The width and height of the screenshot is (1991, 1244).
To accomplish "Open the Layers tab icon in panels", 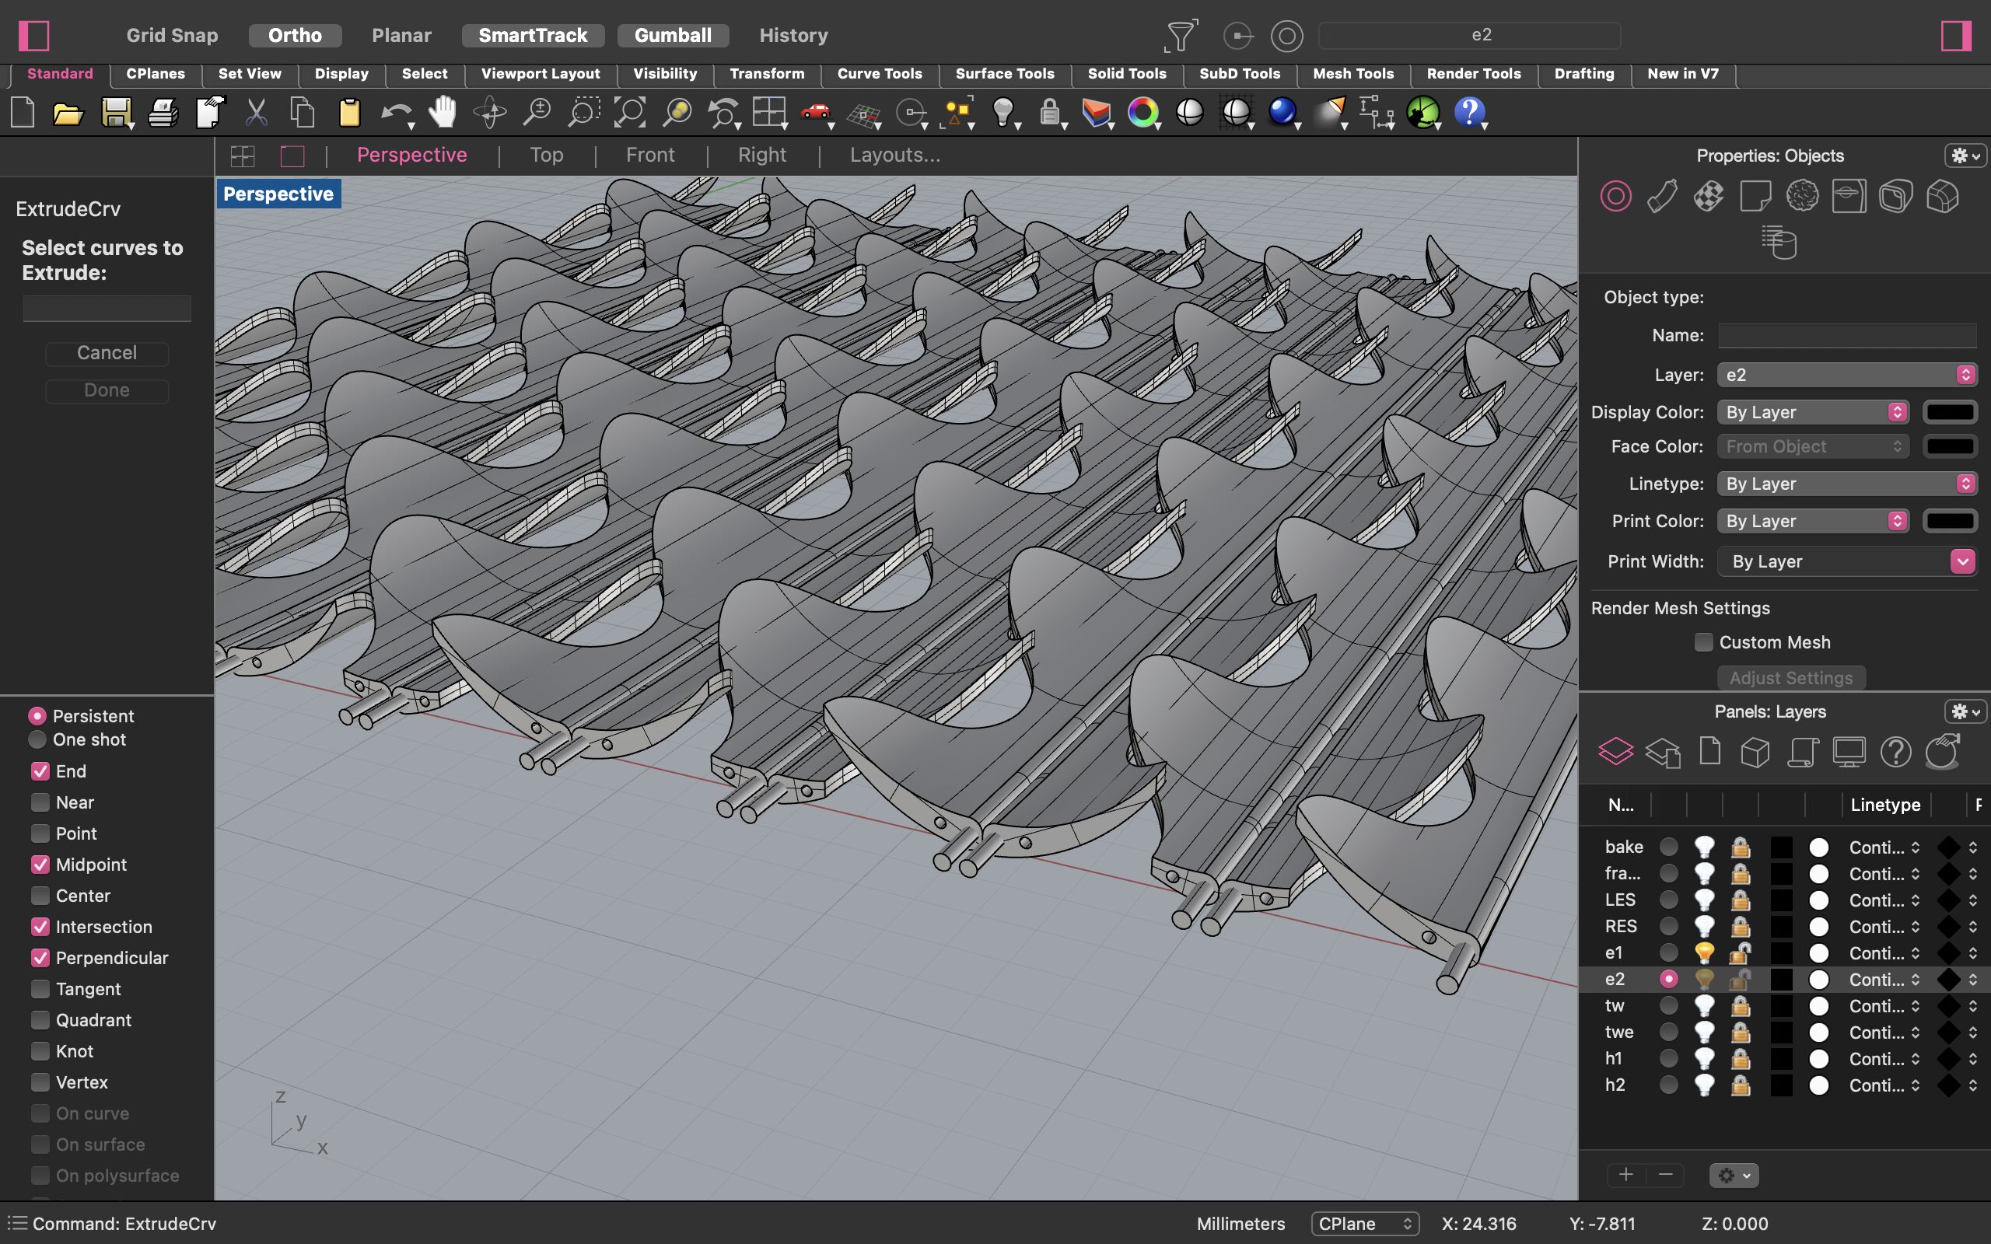I will (1616, 752).
